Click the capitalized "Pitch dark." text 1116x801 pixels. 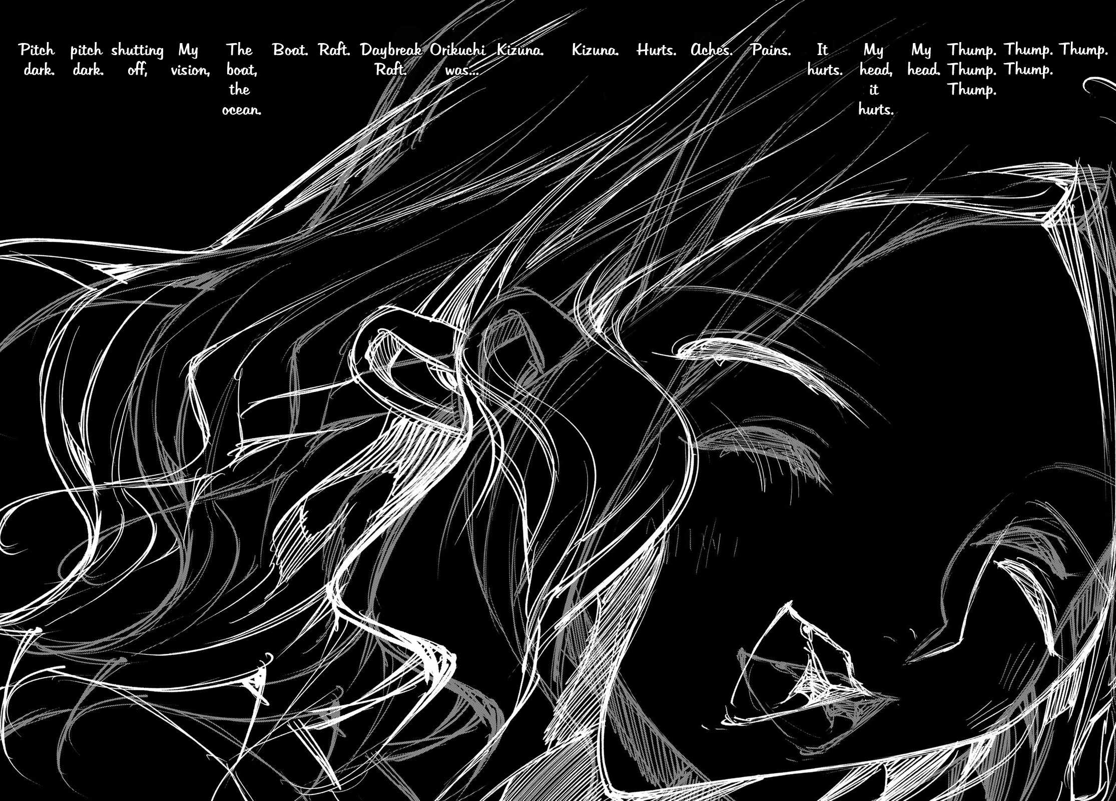[x=38, y=60]
